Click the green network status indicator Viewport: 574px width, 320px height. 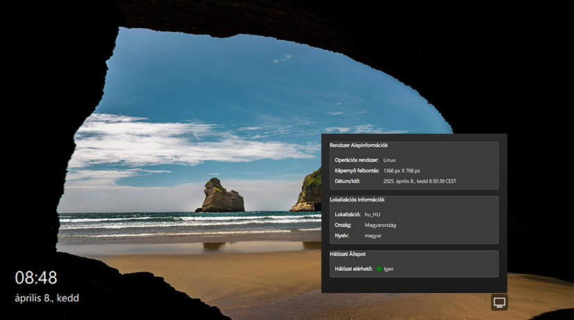tap(380, 269)
